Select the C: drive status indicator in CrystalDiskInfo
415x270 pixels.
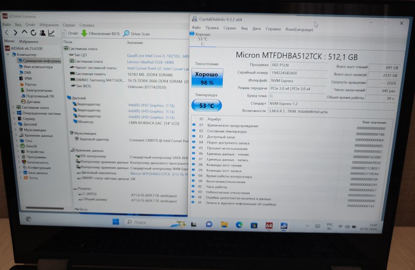[202, 39]
